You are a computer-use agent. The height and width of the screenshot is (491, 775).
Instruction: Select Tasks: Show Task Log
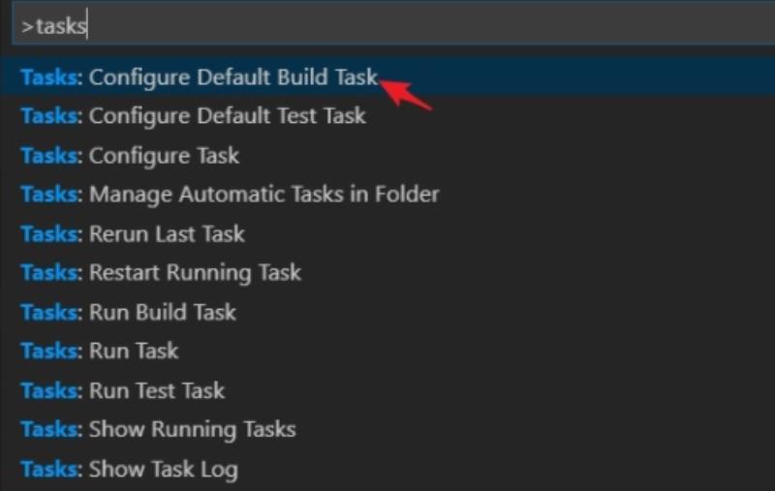[387, 470]
